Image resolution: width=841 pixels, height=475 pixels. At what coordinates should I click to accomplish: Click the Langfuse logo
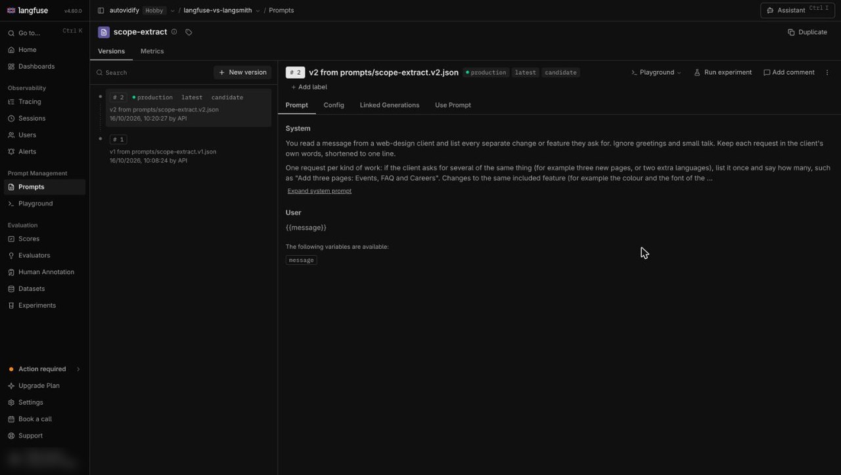(x=27, y=10)
